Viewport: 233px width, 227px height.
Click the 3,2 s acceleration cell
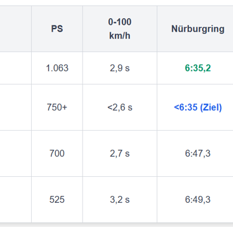point(120,200)
